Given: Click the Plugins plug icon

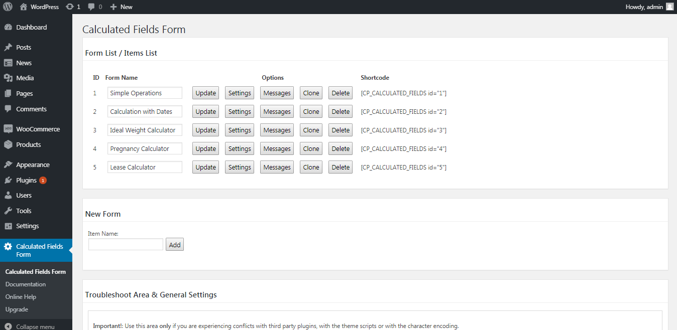Looking at the screenshot, I should (x=8, y=180).
